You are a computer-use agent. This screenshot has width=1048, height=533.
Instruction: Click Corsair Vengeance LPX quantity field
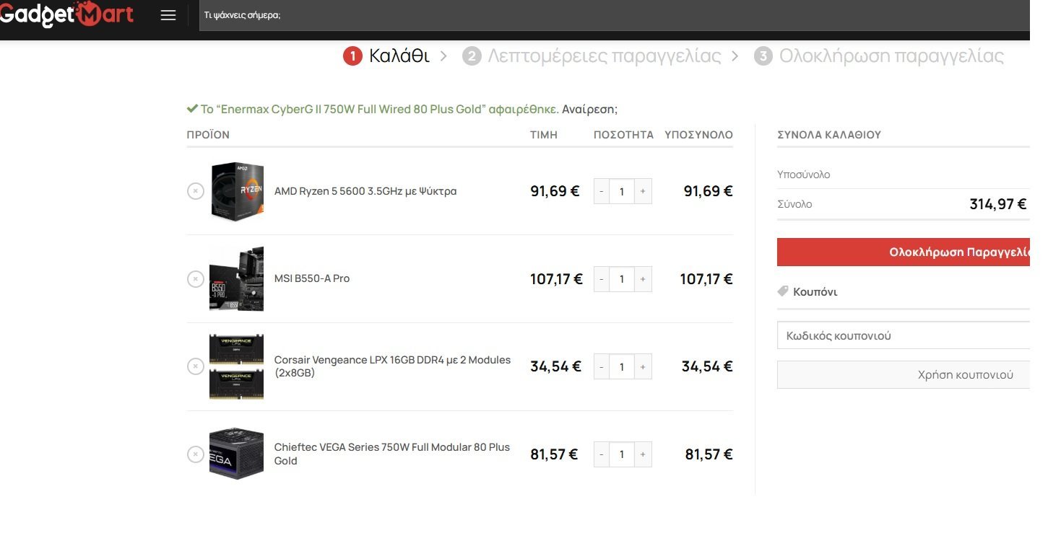click(x=622, y=366)
